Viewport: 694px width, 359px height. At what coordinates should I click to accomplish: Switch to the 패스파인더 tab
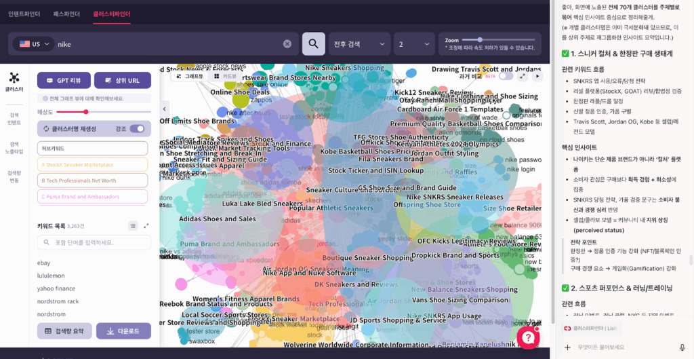pos(66,14)
